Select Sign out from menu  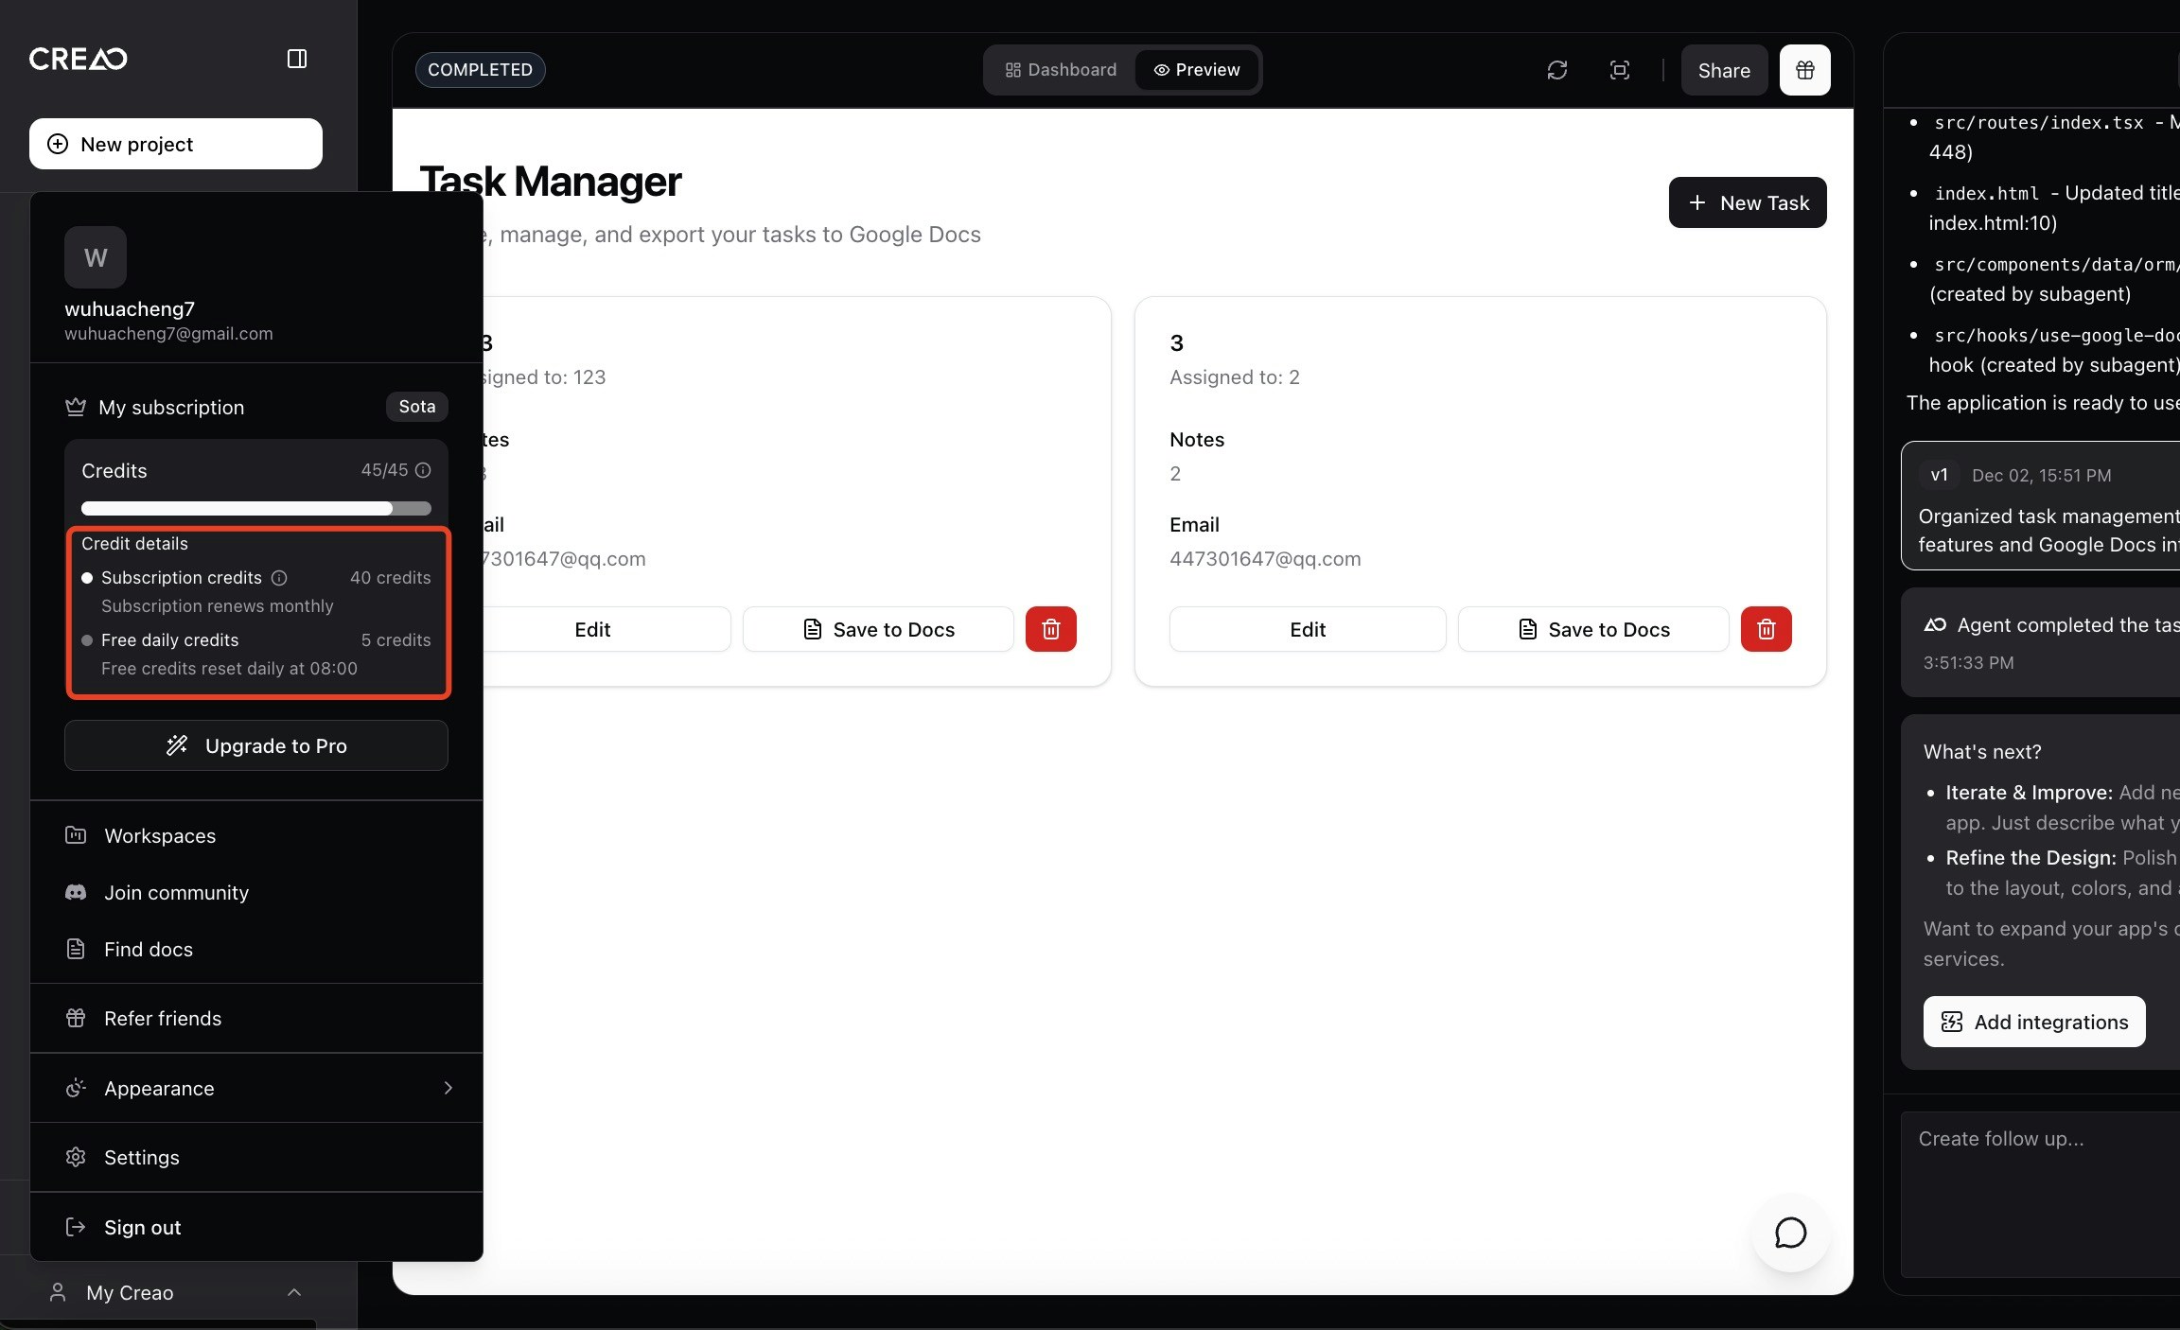[x=142, y=1227]
